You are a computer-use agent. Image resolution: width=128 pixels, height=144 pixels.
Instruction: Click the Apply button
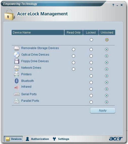coord(103,110)
